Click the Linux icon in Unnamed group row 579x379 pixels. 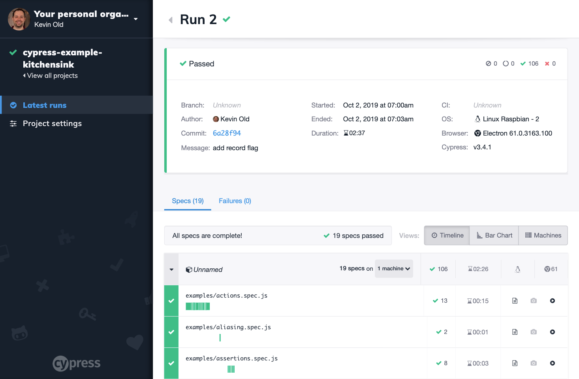click(x=517, y=269)
